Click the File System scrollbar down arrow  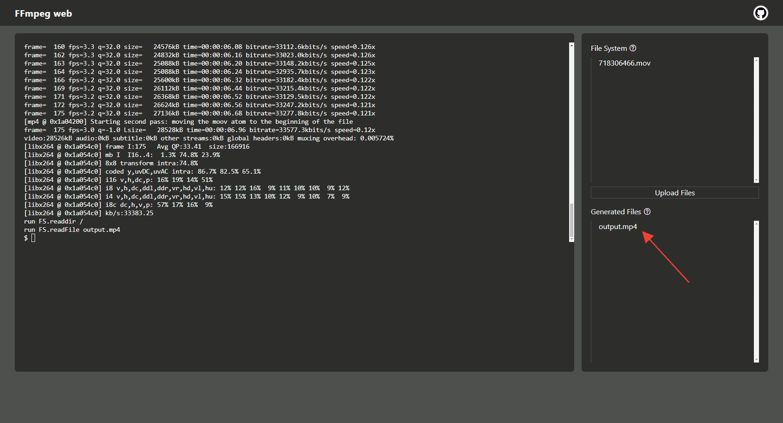tap(756, 180)
